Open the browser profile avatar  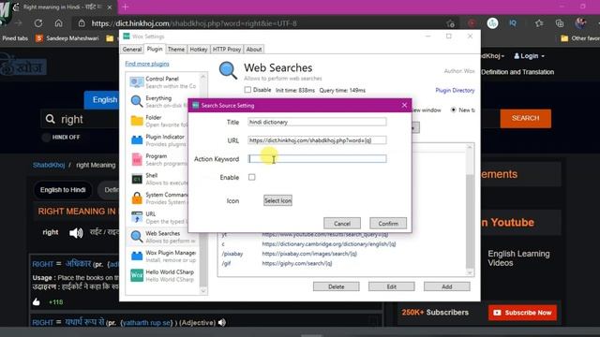pos(580,22)
